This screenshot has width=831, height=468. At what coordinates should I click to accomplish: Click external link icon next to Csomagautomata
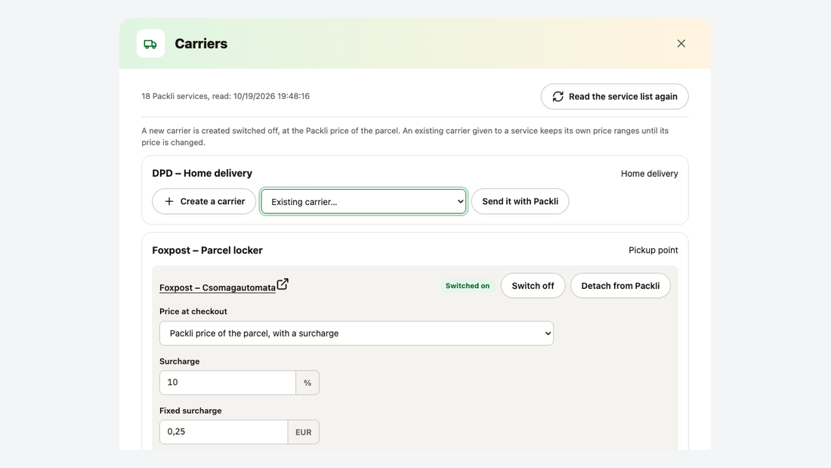tap(283, 284)
